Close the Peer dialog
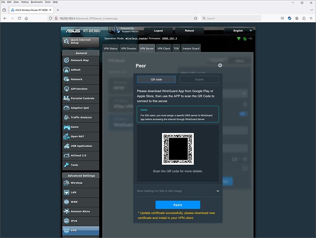Screen dimensions: 316x238 click(x=220, y=65)
